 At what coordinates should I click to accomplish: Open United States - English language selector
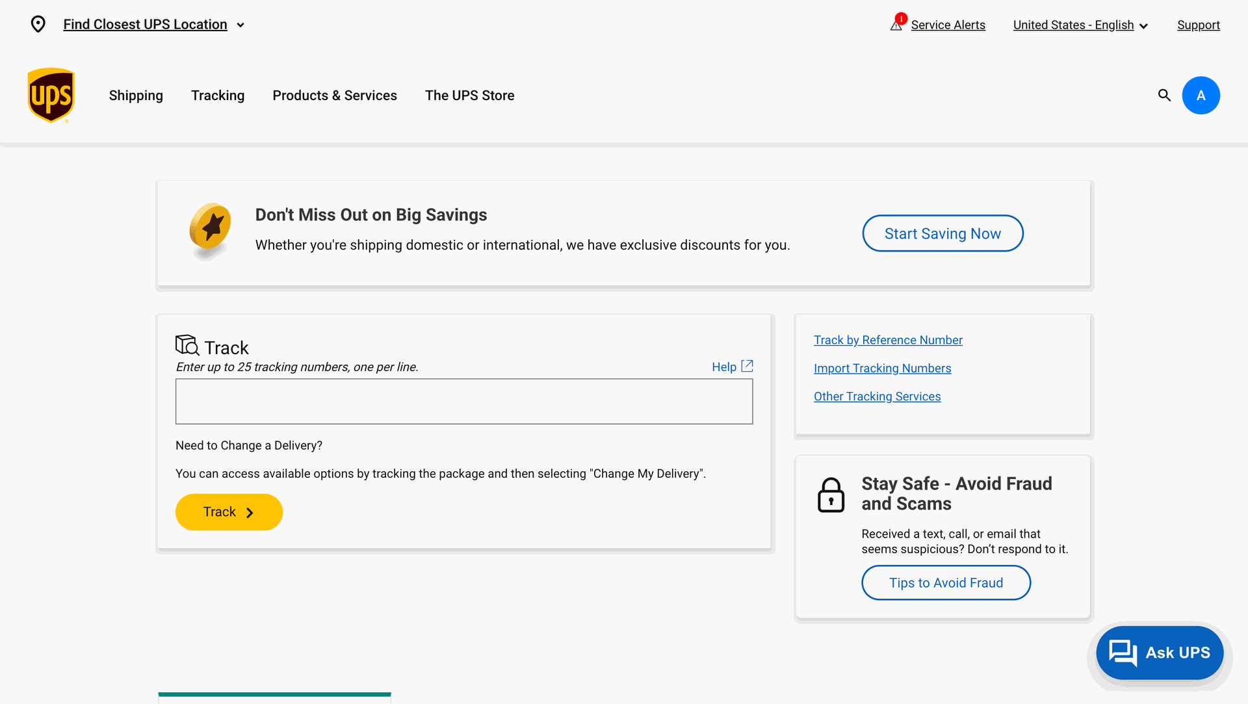[x=1080, y=25]
